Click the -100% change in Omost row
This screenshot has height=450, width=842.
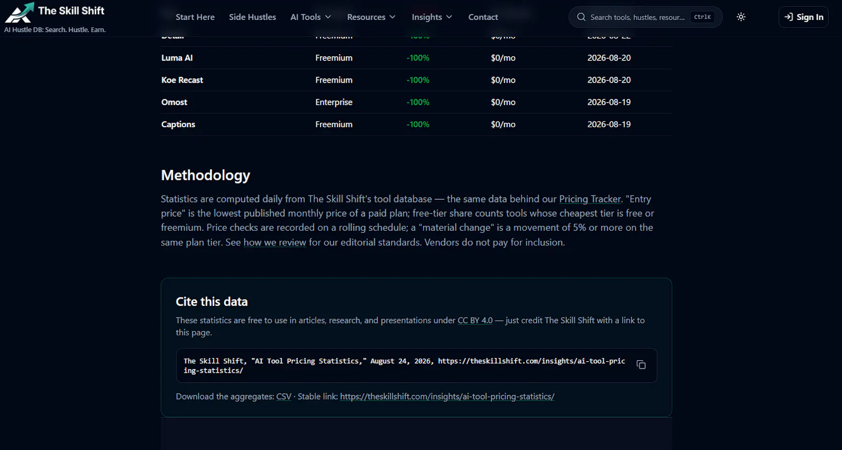click(x=418, y=102)
